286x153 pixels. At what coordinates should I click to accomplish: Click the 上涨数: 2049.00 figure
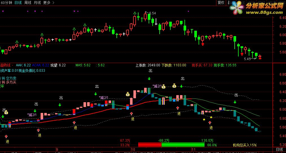coord(148,65)
